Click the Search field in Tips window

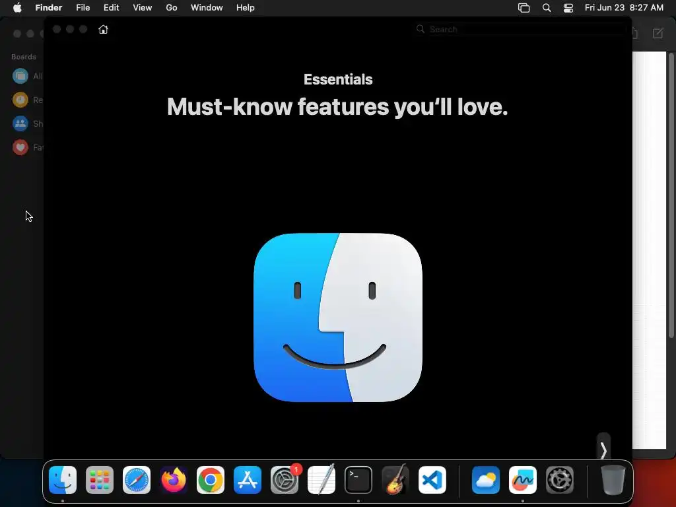click(x=520, y=29)
